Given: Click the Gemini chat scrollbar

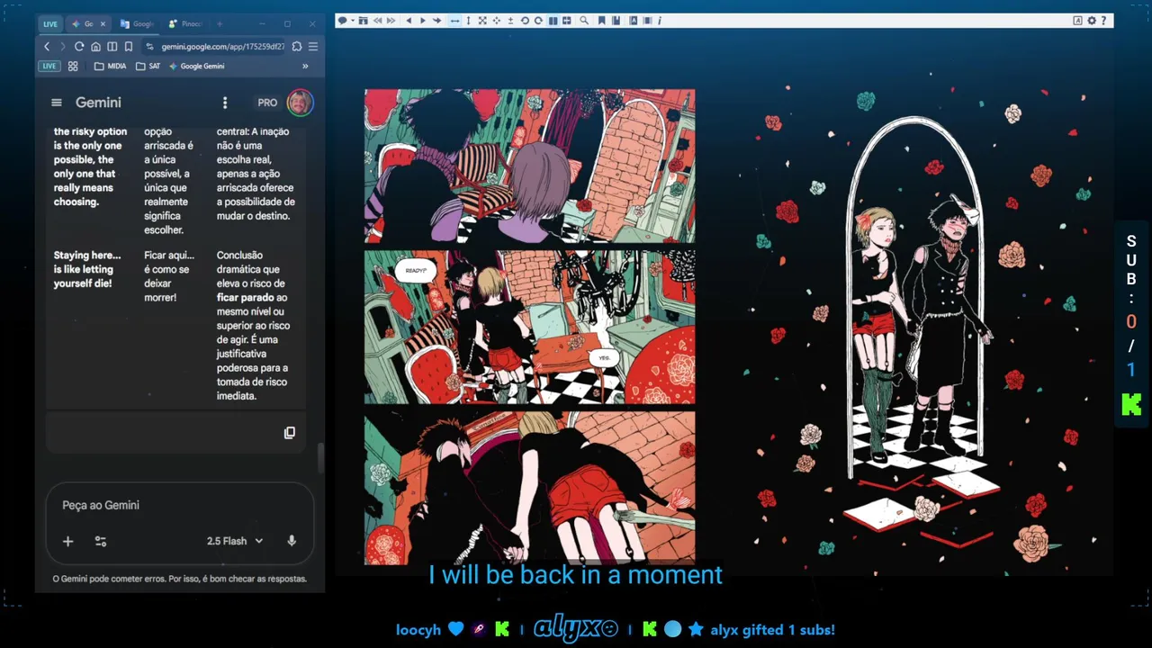Looking at the screenshot, I should pos(320,458).
